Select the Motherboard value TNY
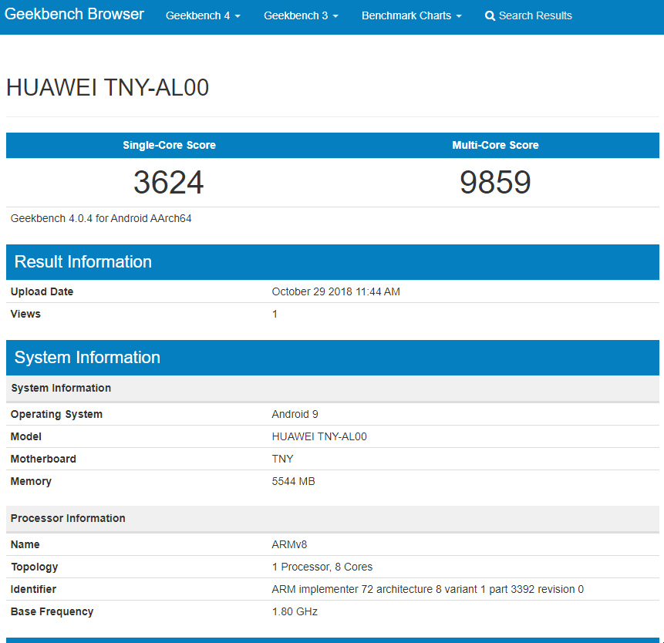This screenshot has height=643, width=664. tap(282, 459)
